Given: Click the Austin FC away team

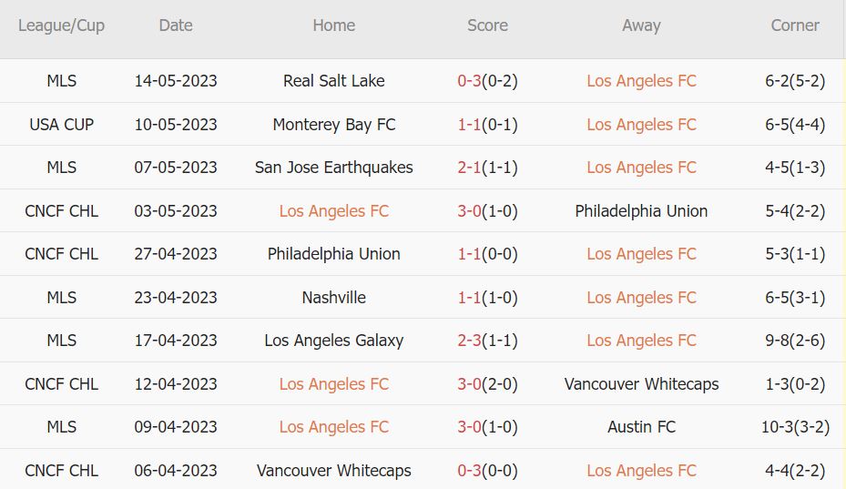Looking at the screenshot, I should [641, 427].
